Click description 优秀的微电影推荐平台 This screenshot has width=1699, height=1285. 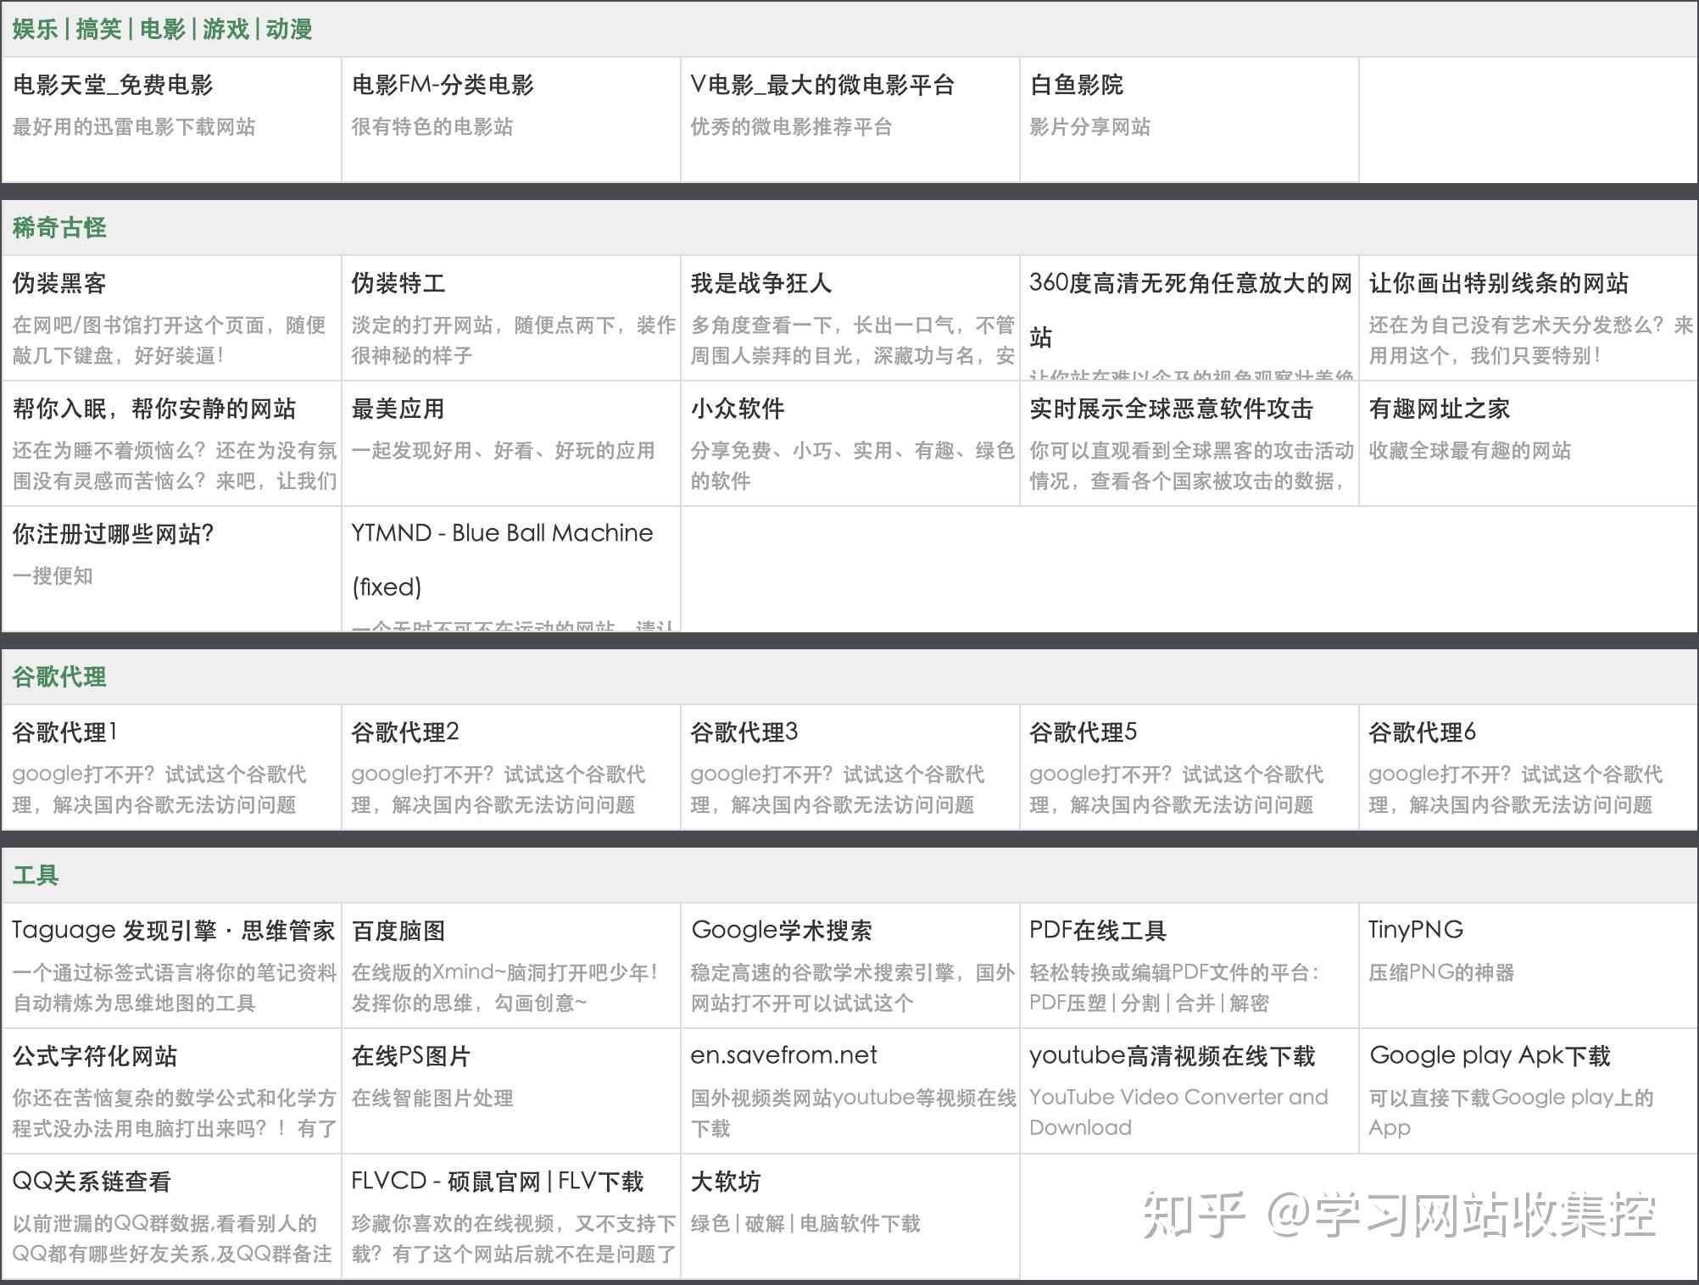pyautogui.click(x=791, y=127)
